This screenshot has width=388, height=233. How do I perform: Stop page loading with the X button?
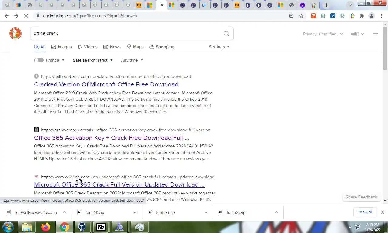(26, 16)
